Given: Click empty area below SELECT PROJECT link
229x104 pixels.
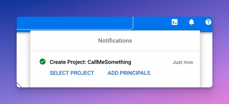Looking at the screenshot, I should tap(72, 82).
